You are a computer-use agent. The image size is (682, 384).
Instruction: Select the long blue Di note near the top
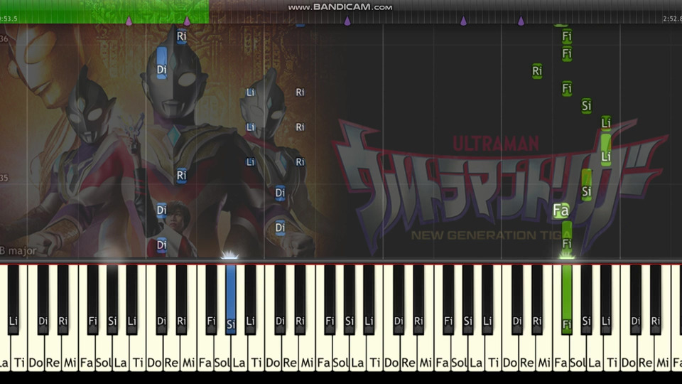pos(161,63)
